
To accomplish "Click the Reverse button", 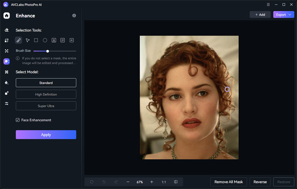I will 260,182.
